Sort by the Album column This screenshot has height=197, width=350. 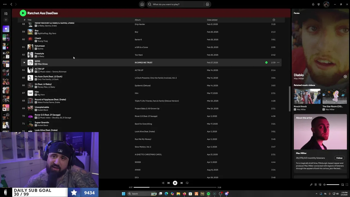(x=138, y=20)
